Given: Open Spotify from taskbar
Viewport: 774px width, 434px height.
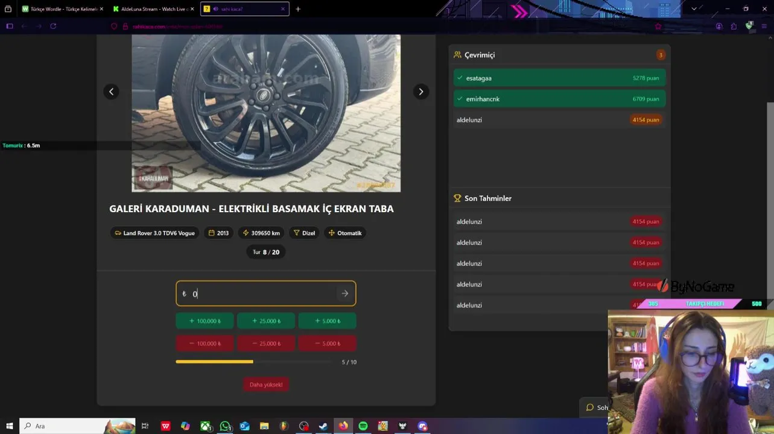Looking at the screenshot, I should point(363,426).
